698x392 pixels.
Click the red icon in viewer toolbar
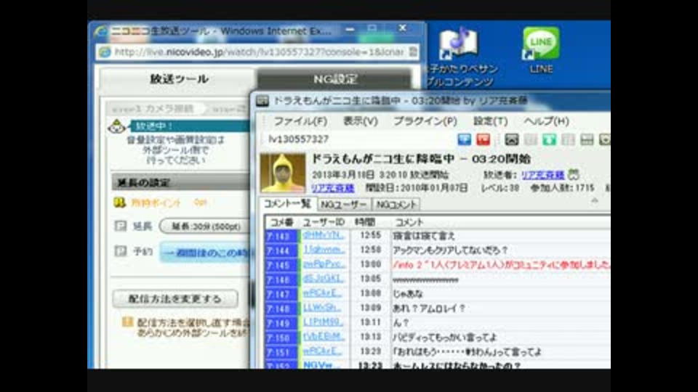coord(483,139)
